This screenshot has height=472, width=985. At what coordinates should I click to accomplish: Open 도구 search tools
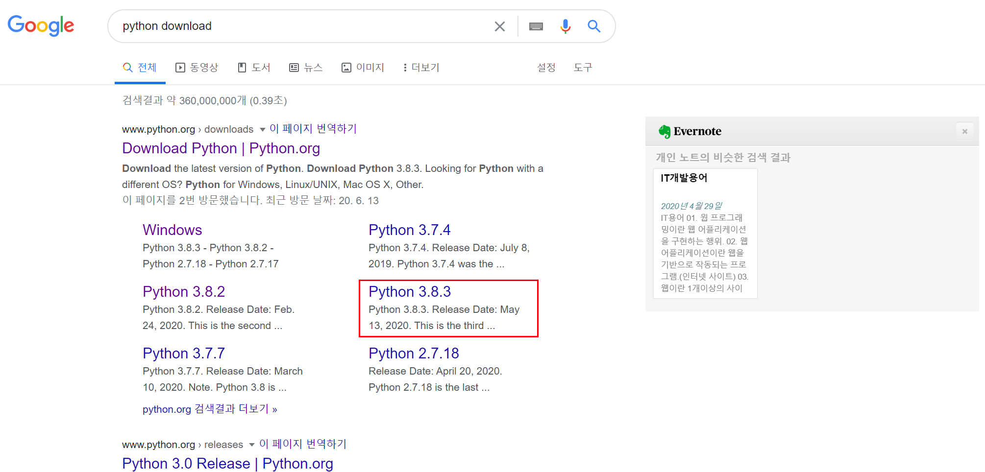(x=583, y=68)
